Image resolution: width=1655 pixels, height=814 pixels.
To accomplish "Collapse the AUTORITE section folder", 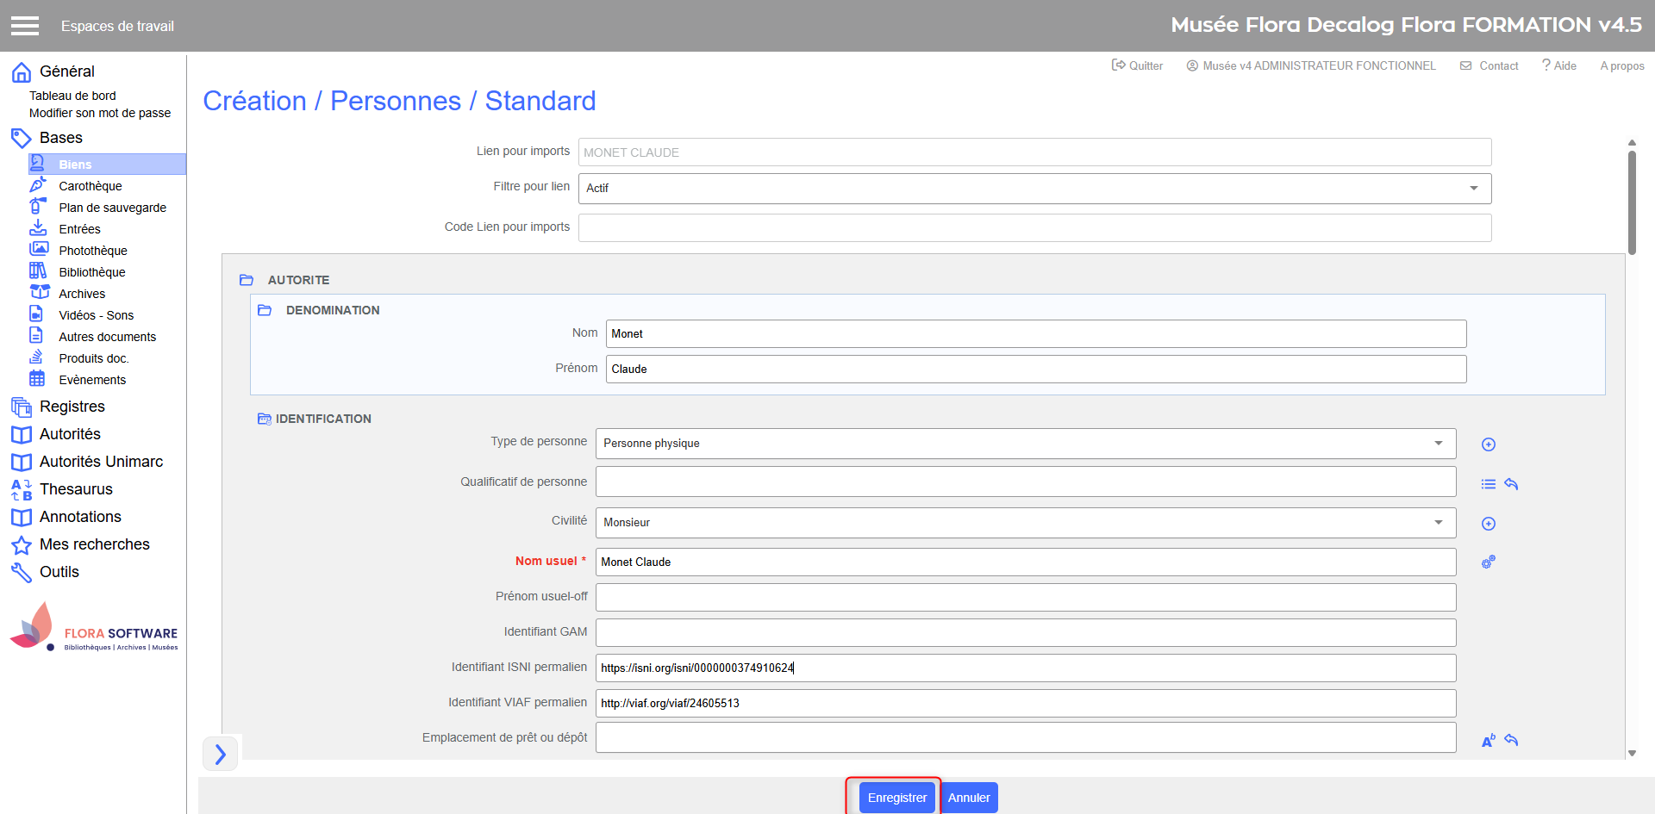I will point(247,280).
